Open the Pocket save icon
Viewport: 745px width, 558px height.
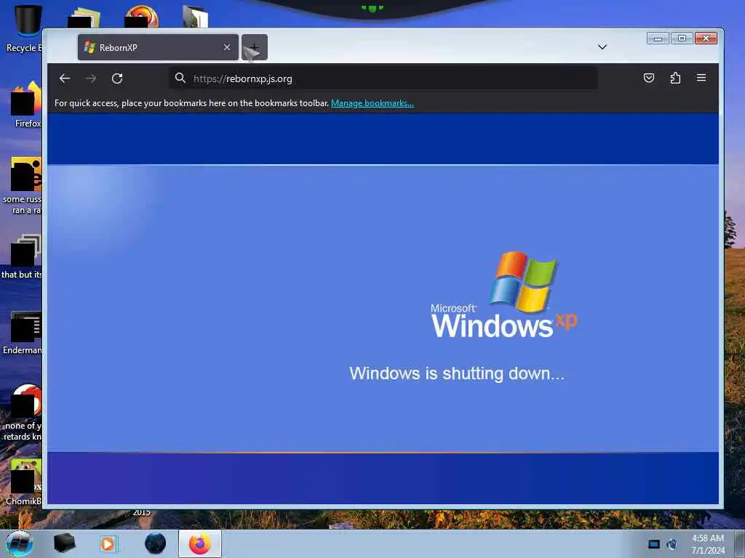648,78
